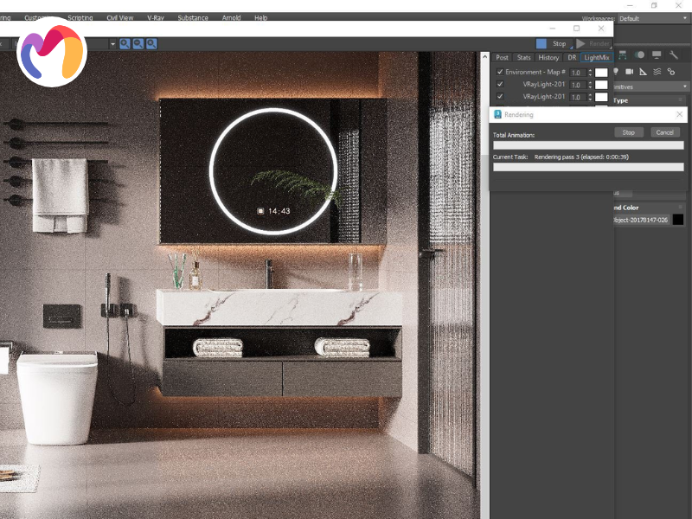Toggle the second VRayLight-201 checkbox
The image size is (692, 519).
click(500, 97)
